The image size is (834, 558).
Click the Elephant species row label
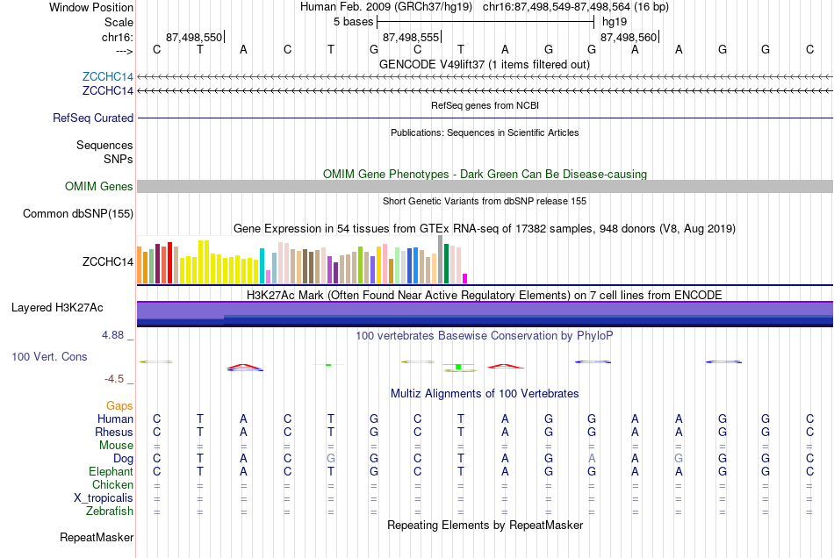point(111,471)
